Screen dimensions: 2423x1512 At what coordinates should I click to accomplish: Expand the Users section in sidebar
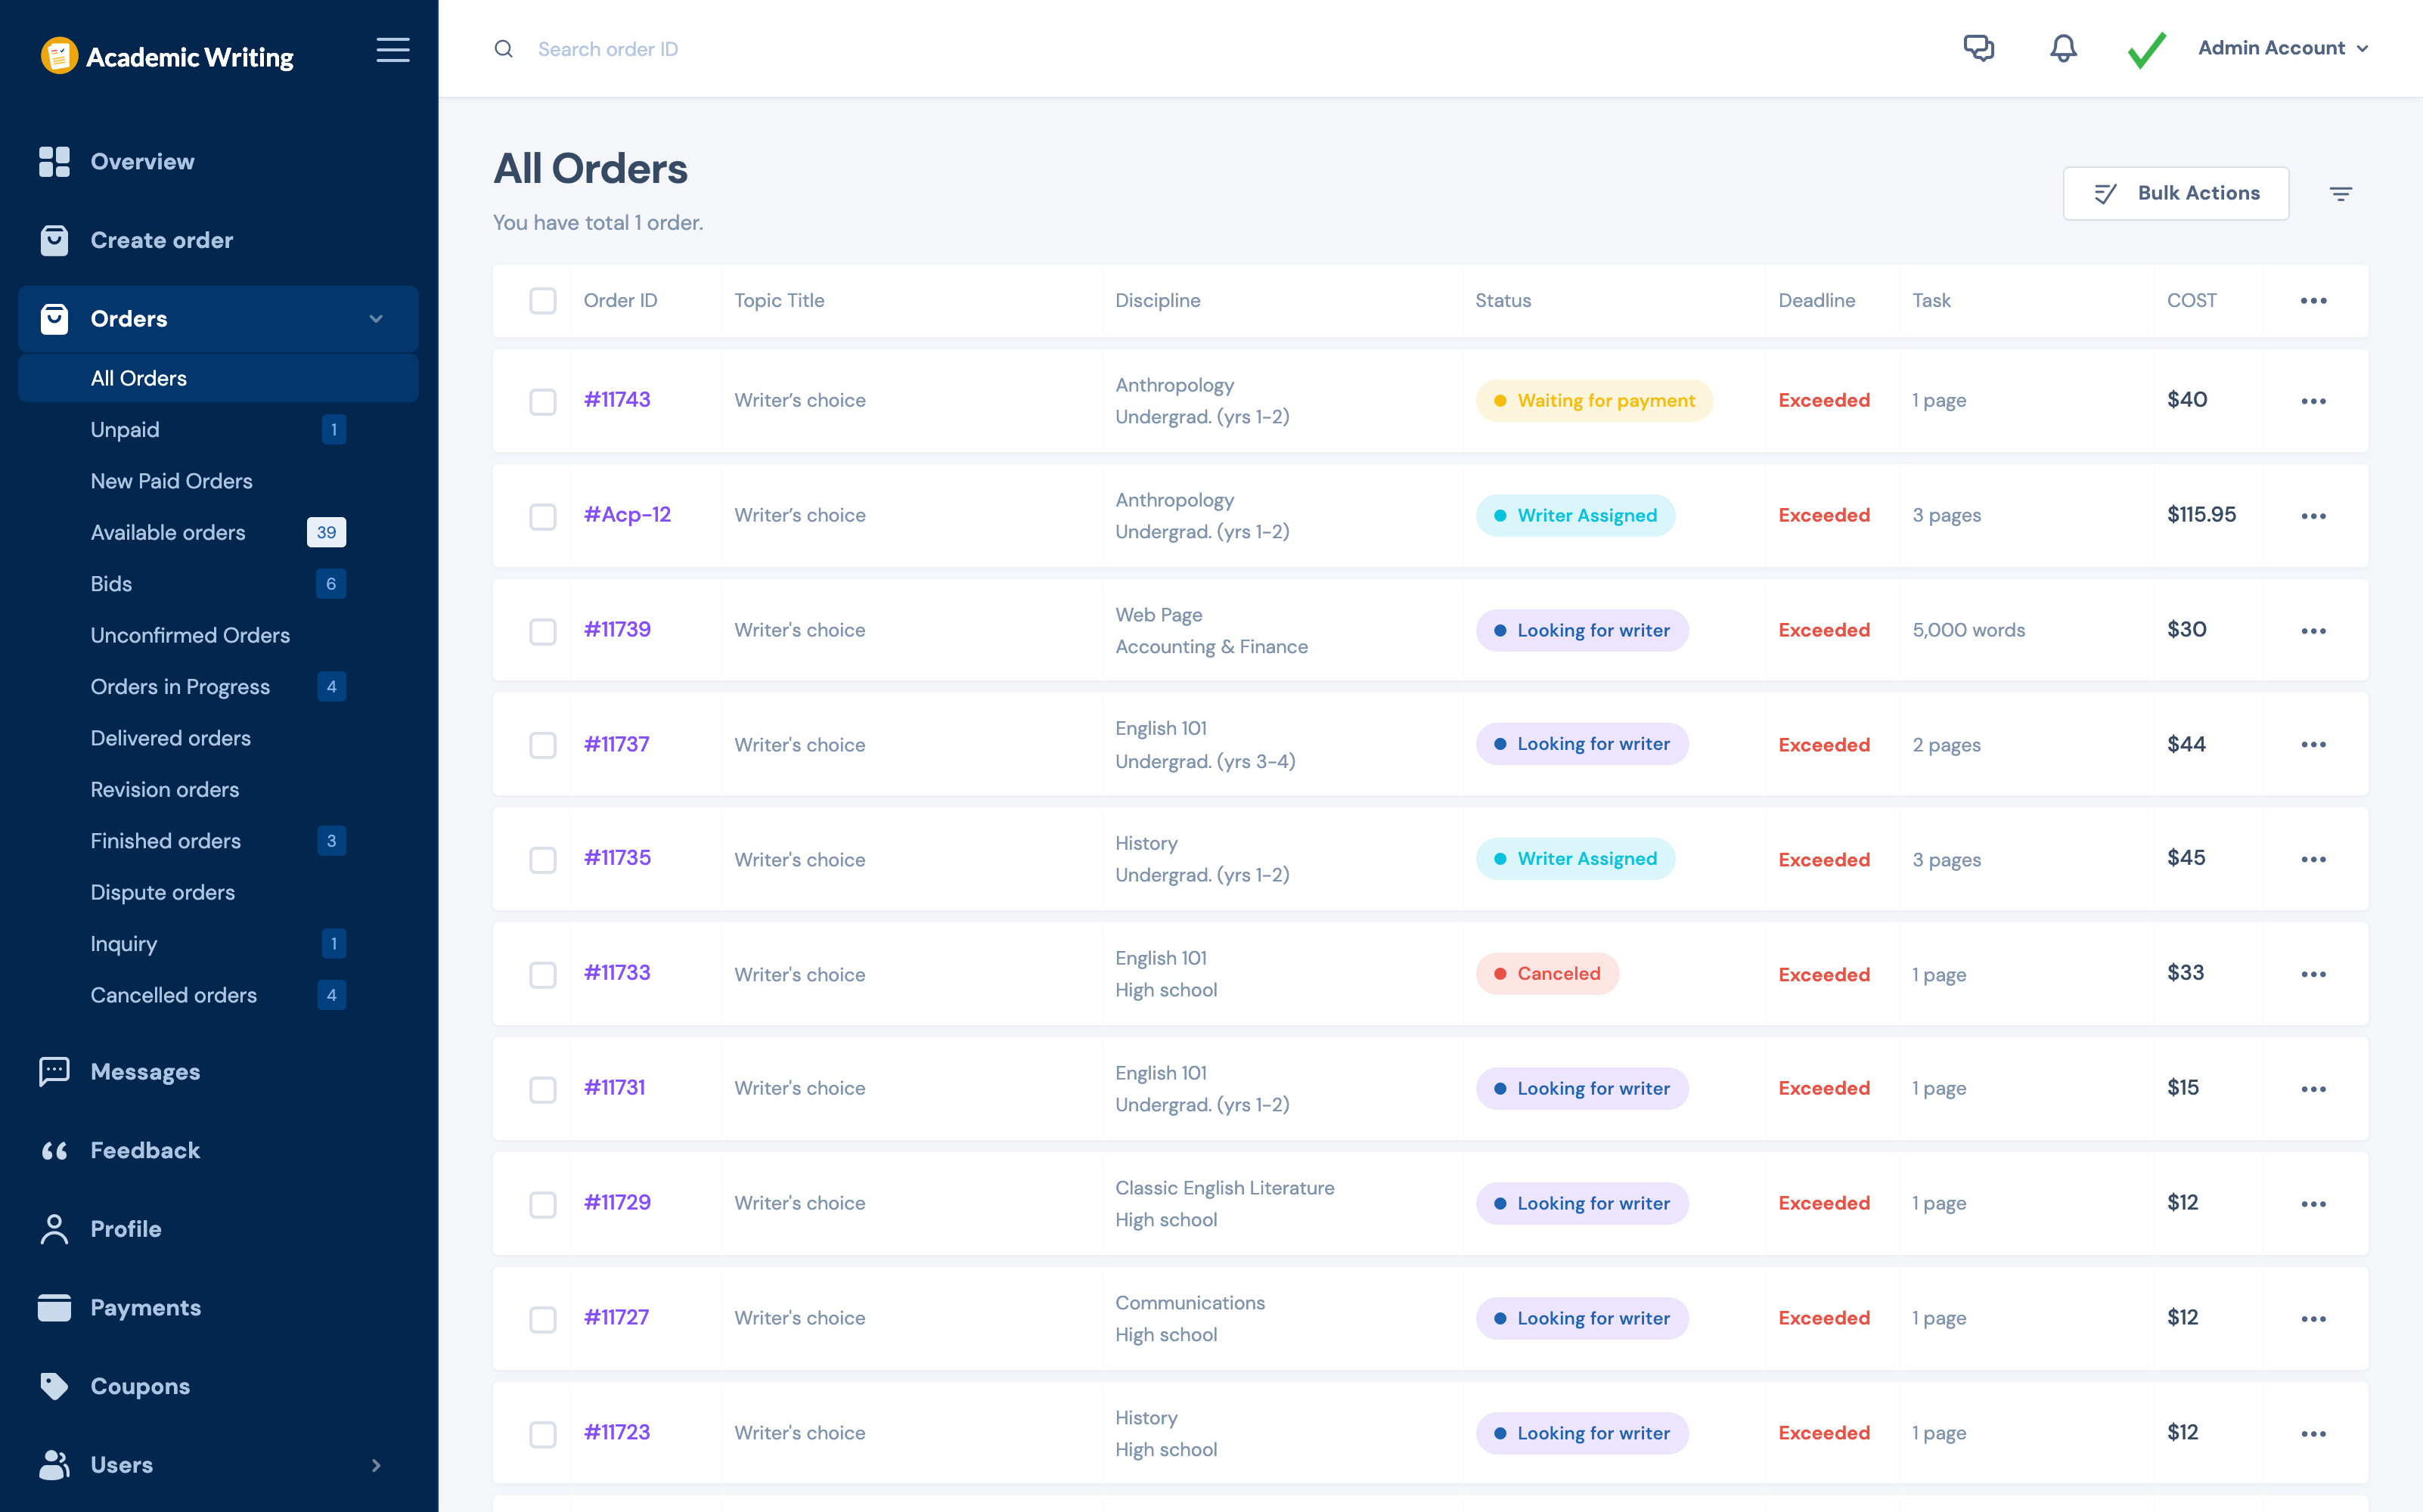coord(376,1465)
